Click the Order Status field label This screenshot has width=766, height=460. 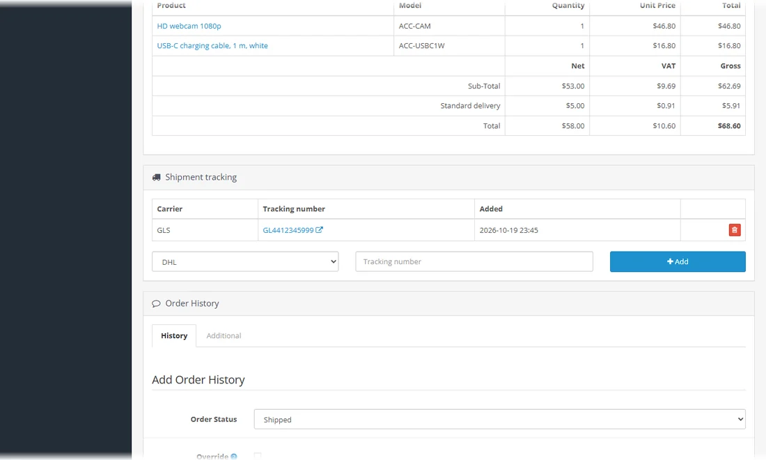pyautogui.click(x=214, y=420)
